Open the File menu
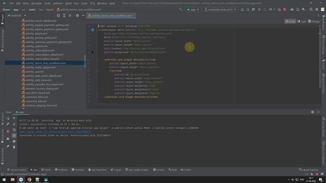The image size is (326, 183). coord(11,4)
